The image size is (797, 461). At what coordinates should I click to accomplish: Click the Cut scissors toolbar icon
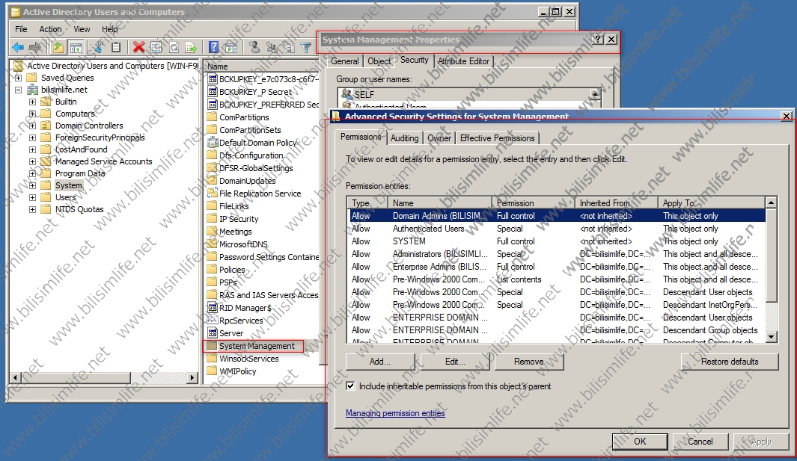(99, 48)
